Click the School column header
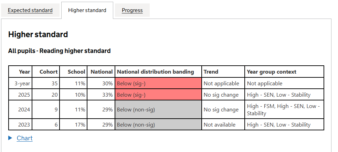 76,72
